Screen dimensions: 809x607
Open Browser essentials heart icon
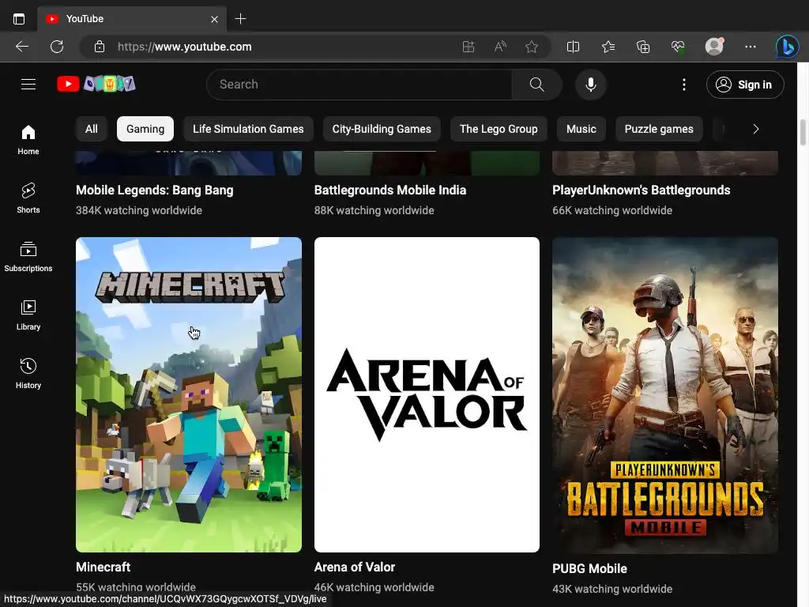coord(678,47)
